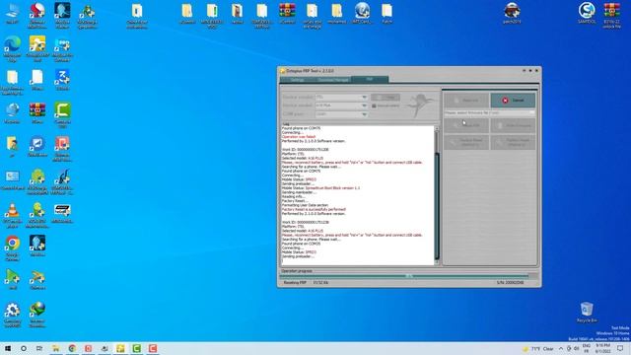
Task: Open the WinRAR archive in top desktop row
Action: pyautogui.click(x=287, y=13)
